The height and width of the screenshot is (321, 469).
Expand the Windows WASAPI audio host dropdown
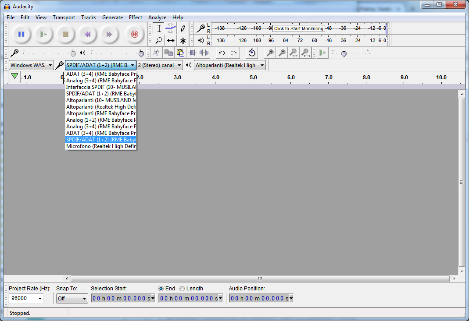pyautogui.click(x=32, y=65)
